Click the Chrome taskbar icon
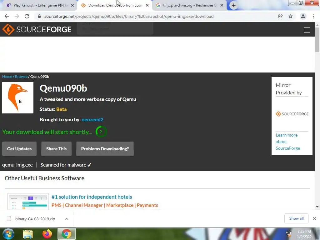 pos(67,234)
